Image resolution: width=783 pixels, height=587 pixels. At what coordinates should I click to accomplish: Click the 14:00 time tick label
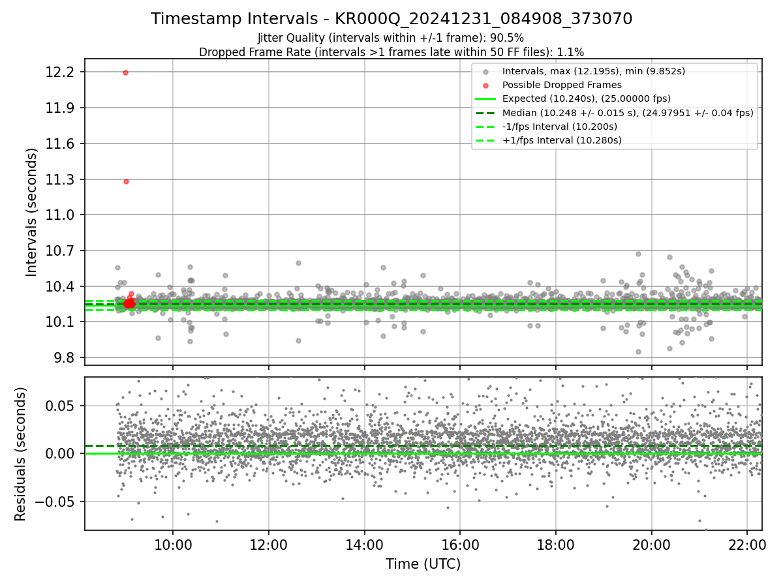365,545
